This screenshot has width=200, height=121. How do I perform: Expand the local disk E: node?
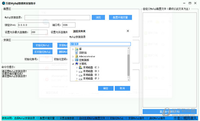pos(77,75)
